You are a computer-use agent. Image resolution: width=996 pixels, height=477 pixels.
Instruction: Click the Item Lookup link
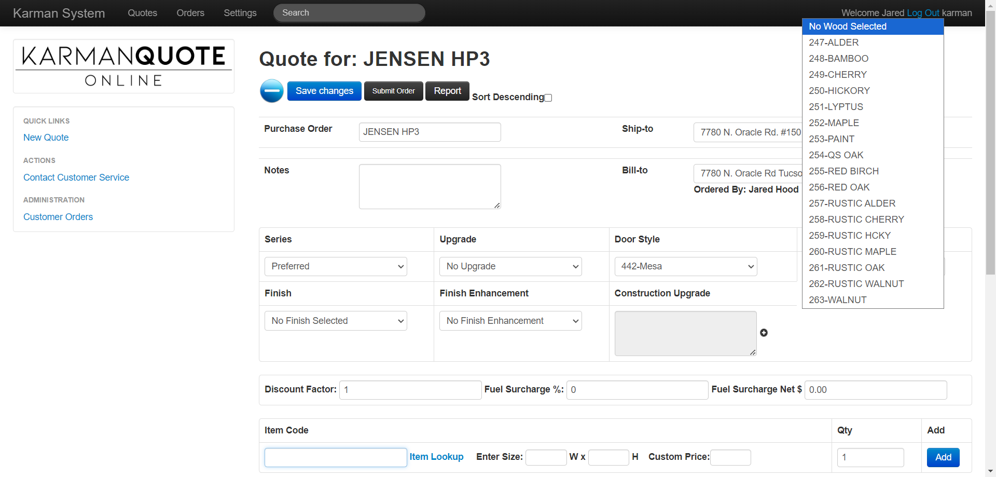click(436, 457)
